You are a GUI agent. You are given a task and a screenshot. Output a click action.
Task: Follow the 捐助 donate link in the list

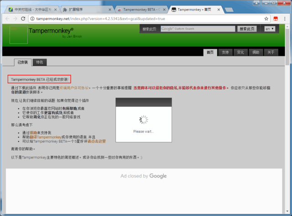click(x=33, y=133)
